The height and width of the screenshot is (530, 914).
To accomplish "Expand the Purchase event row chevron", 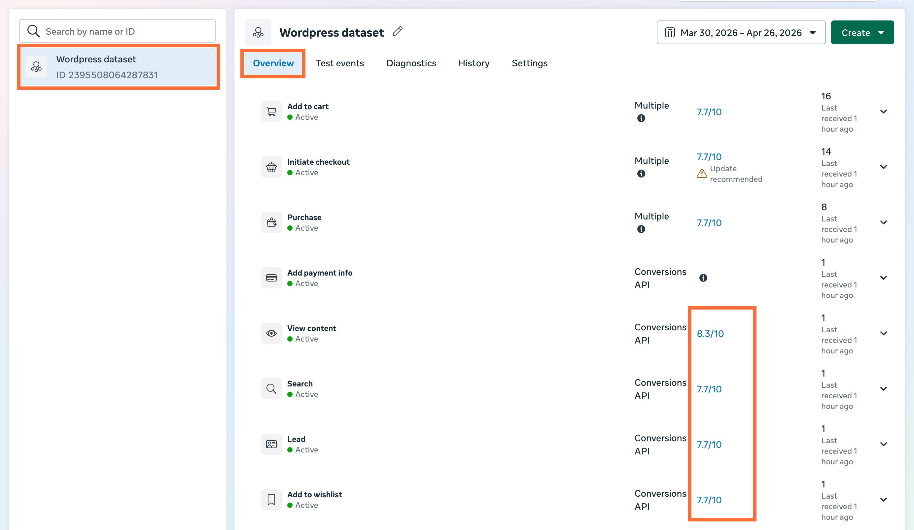I will (884, 222).
